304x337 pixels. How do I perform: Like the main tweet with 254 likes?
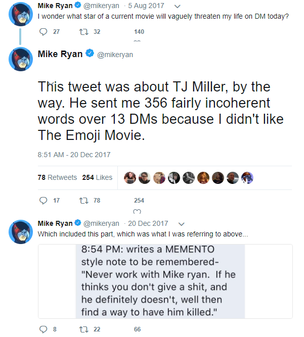coord(137,212)
